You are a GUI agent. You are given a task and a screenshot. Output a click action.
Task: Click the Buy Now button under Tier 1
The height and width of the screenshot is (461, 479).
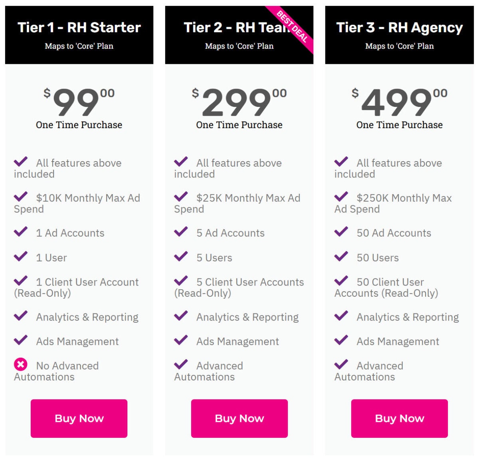coord(79,418)
